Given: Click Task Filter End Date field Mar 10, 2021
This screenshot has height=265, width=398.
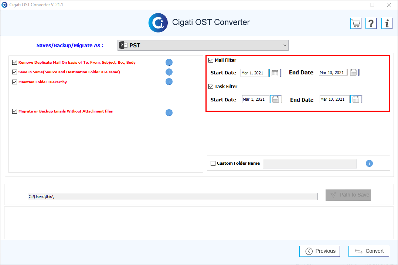Looking at the screenshot, I should pyautogui.click(x=334, y=99).
